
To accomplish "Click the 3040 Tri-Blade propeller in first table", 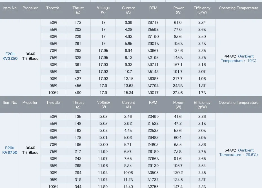I will (30, 56).
